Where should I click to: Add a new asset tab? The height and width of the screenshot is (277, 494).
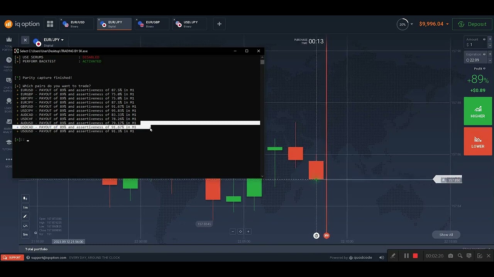(x=219, y=24)
